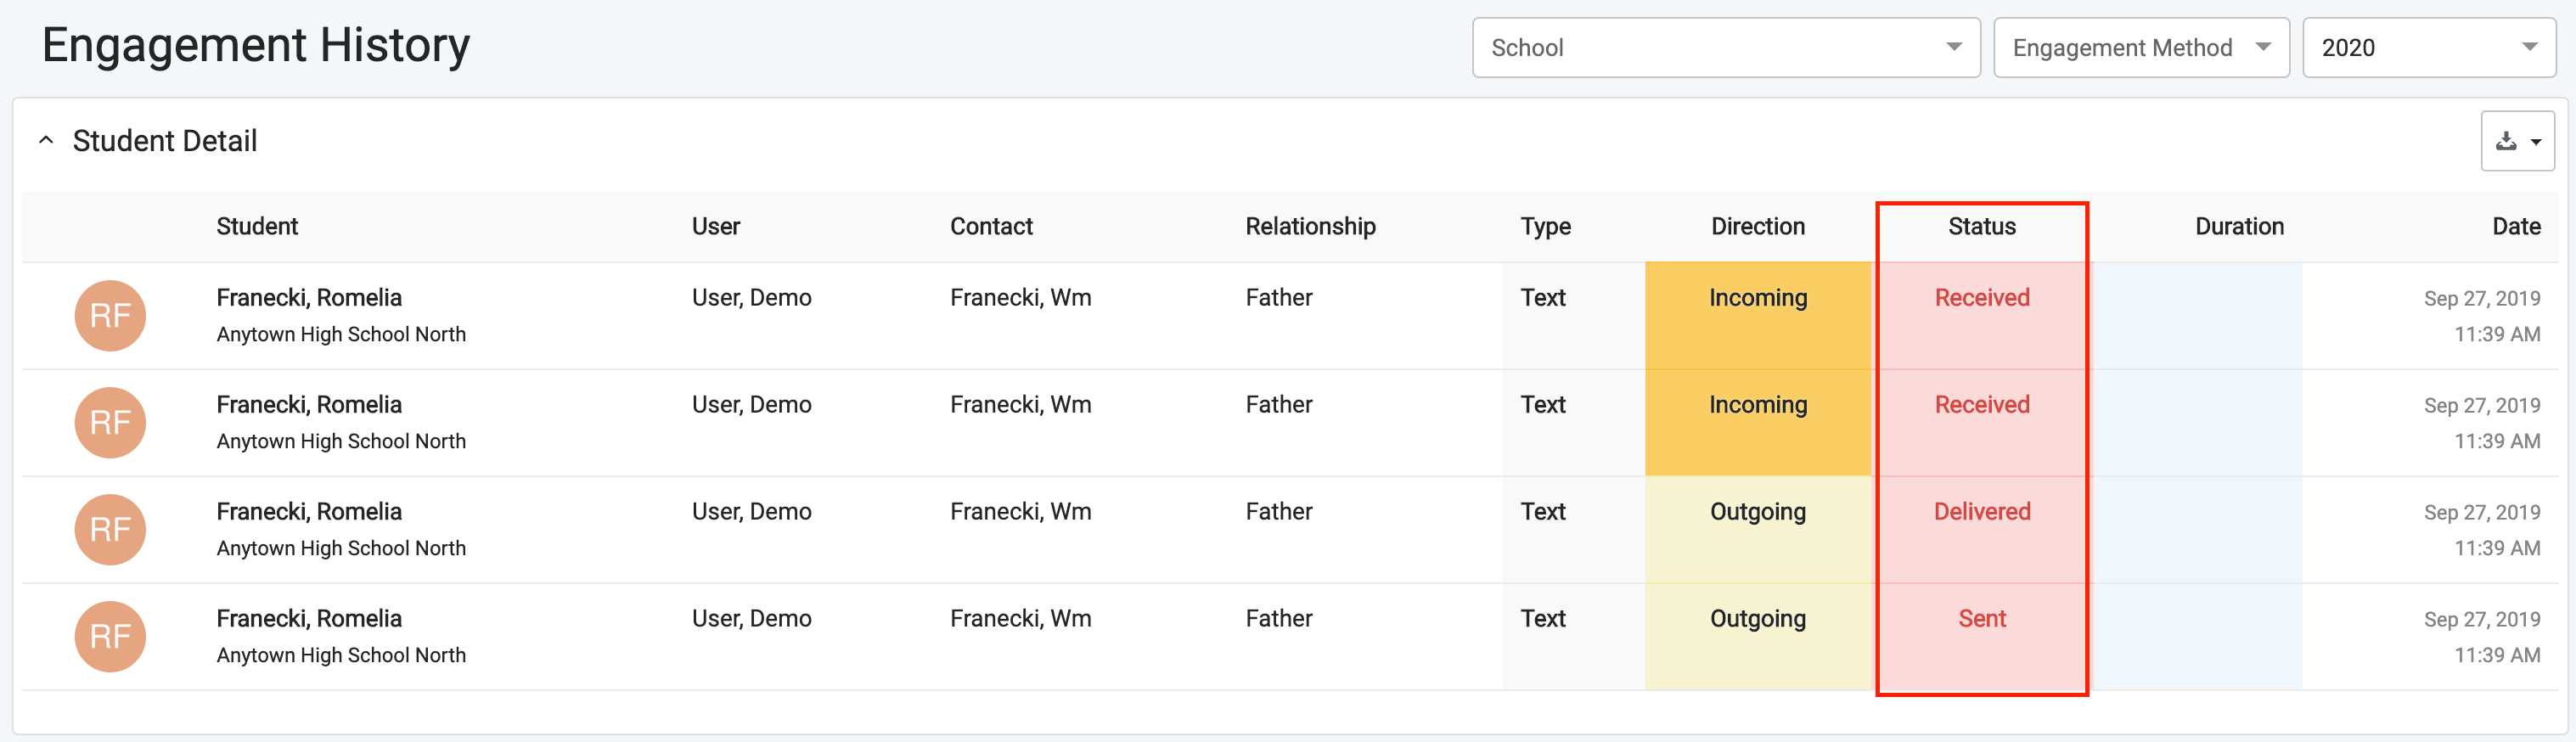Click the Engagement History page title
The height and width of the screenshot is (742, 2576).
[x=256, y=46]
